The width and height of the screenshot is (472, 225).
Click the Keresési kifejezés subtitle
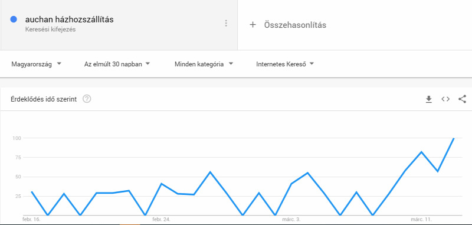point(50,30)
